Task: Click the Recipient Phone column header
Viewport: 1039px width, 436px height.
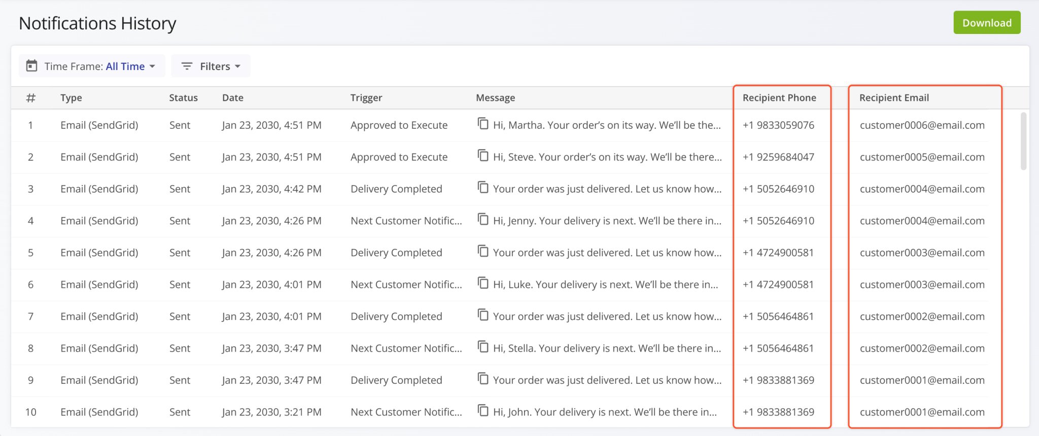Action: [x=779, y=98]
